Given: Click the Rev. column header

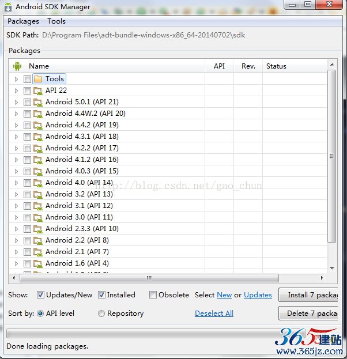Looking at the screenshot, I should 248,66.
